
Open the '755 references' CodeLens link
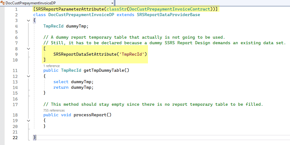(x=54, y=110)
